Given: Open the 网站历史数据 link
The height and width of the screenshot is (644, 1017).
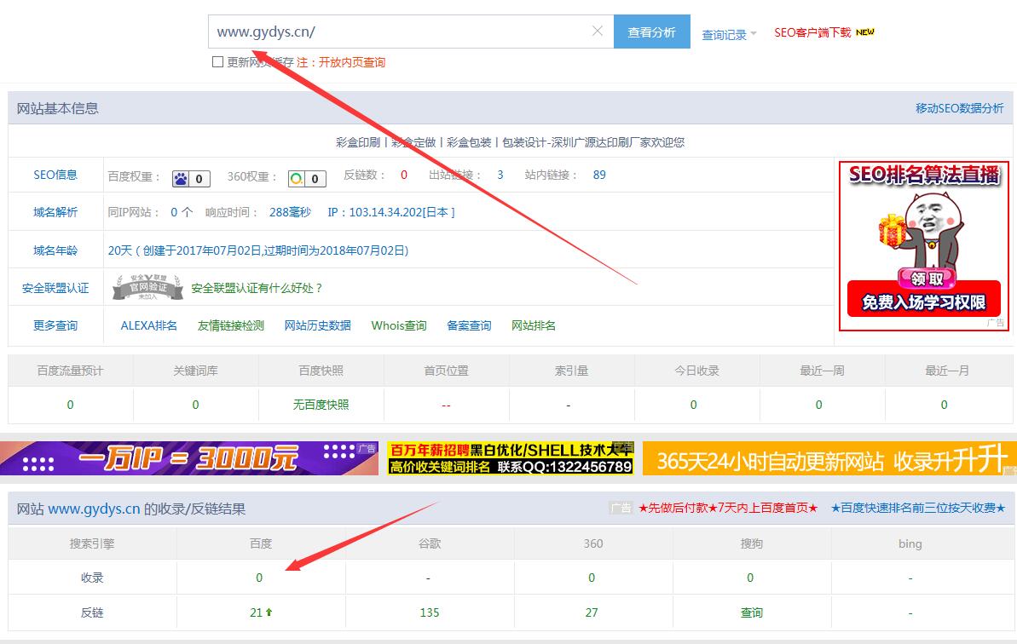Looking at the screenshot, I should click(x=318, y=325).
